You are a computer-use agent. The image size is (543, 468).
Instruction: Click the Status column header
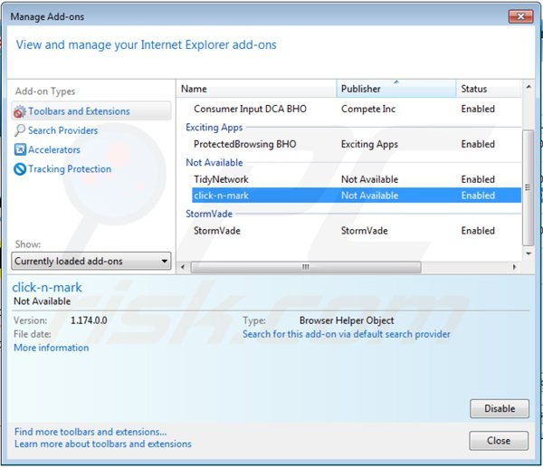[x=486, y=89]
